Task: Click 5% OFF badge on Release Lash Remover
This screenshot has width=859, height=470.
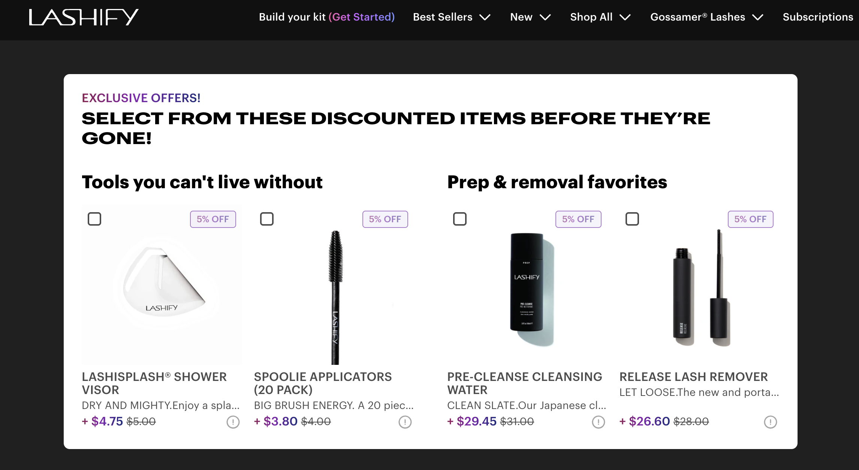Action: [x=751, y=219]
